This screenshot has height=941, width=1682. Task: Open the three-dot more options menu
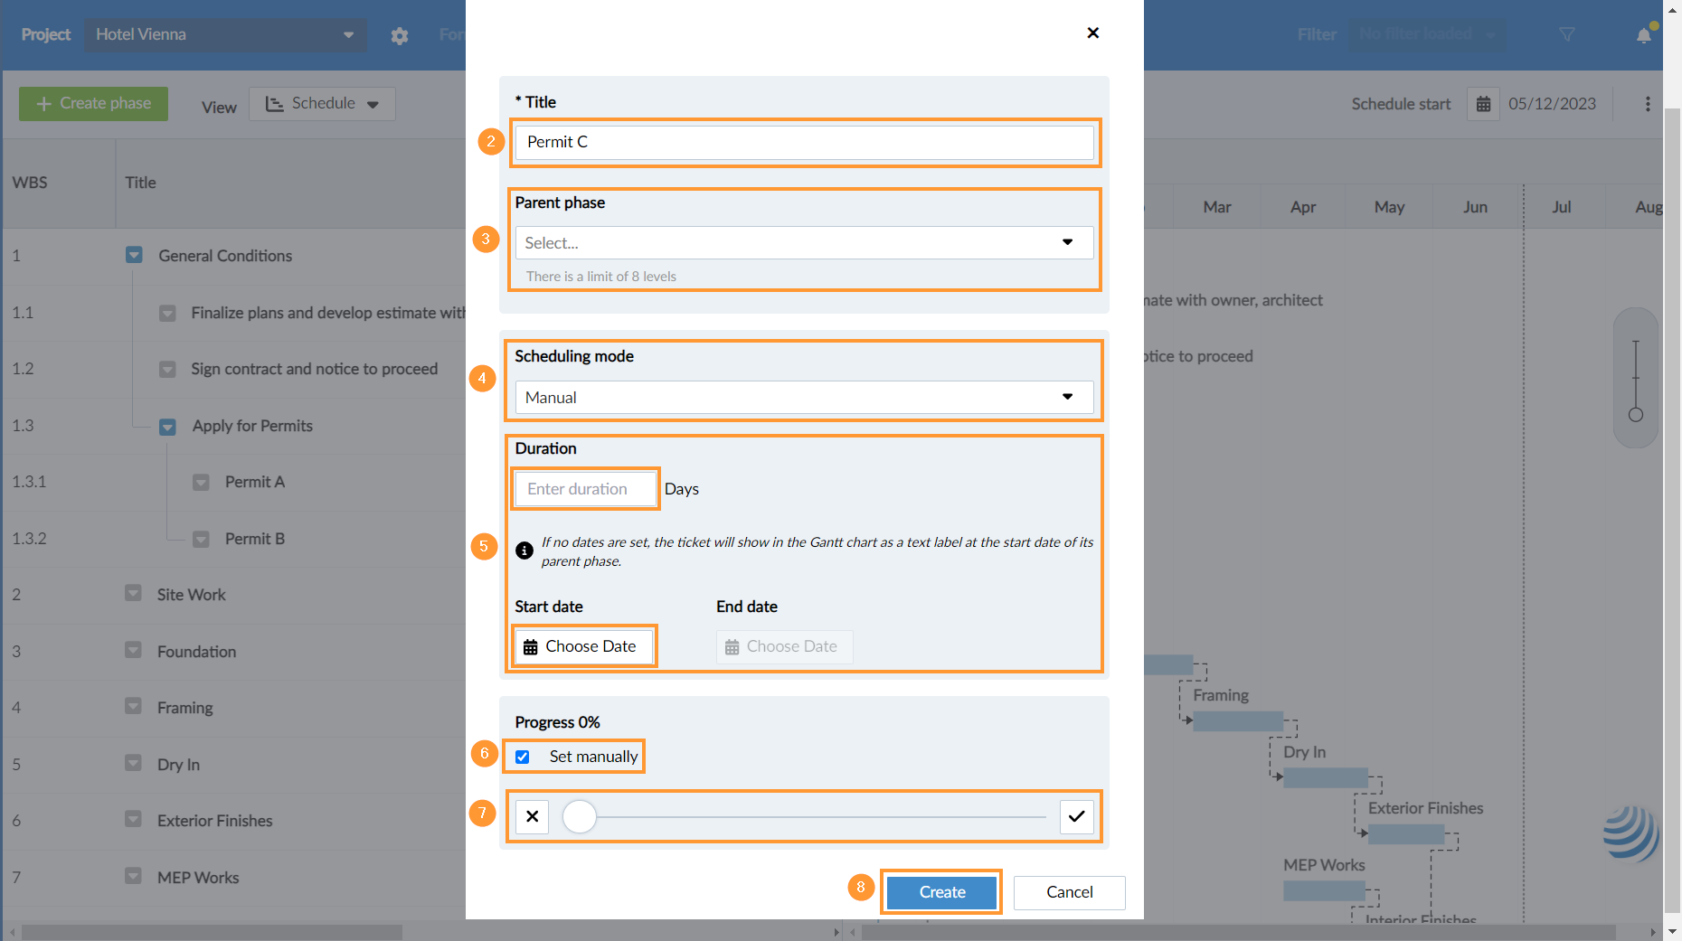(1648, 104)
